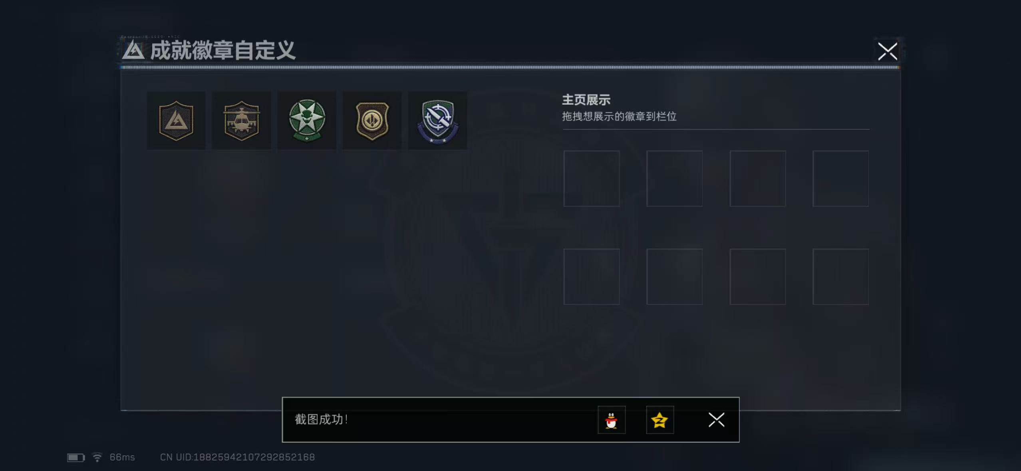
Task: Select the brown round shield badge
Action: (372, 121)
